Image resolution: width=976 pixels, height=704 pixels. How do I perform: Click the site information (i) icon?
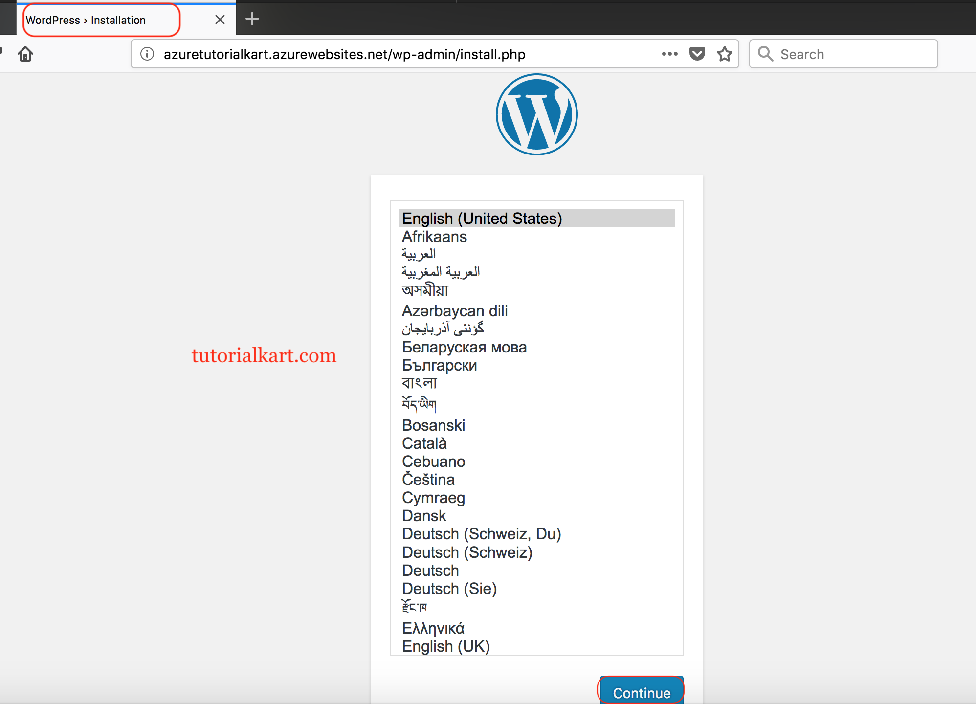[x=146, y=54]
